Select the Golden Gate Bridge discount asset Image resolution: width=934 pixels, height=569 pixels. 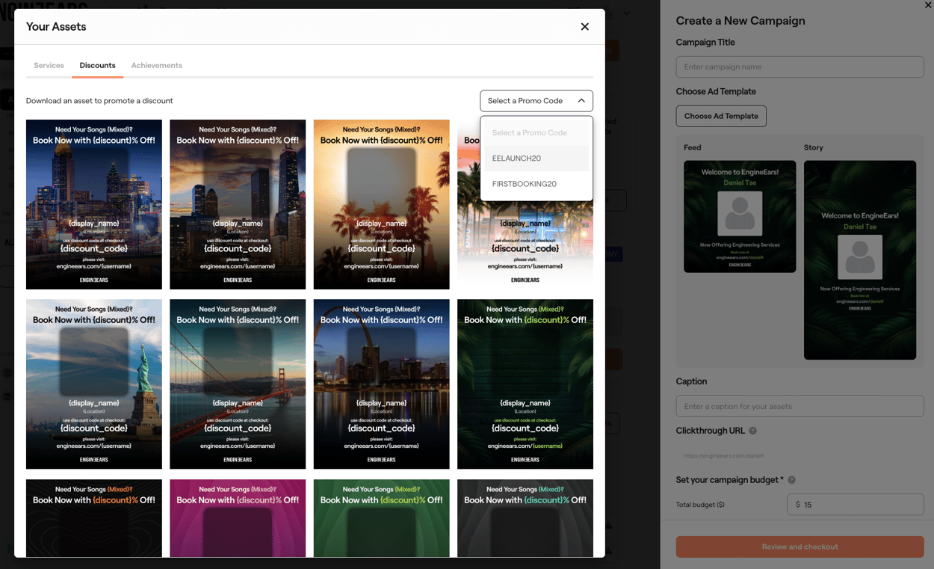(238, 384)
